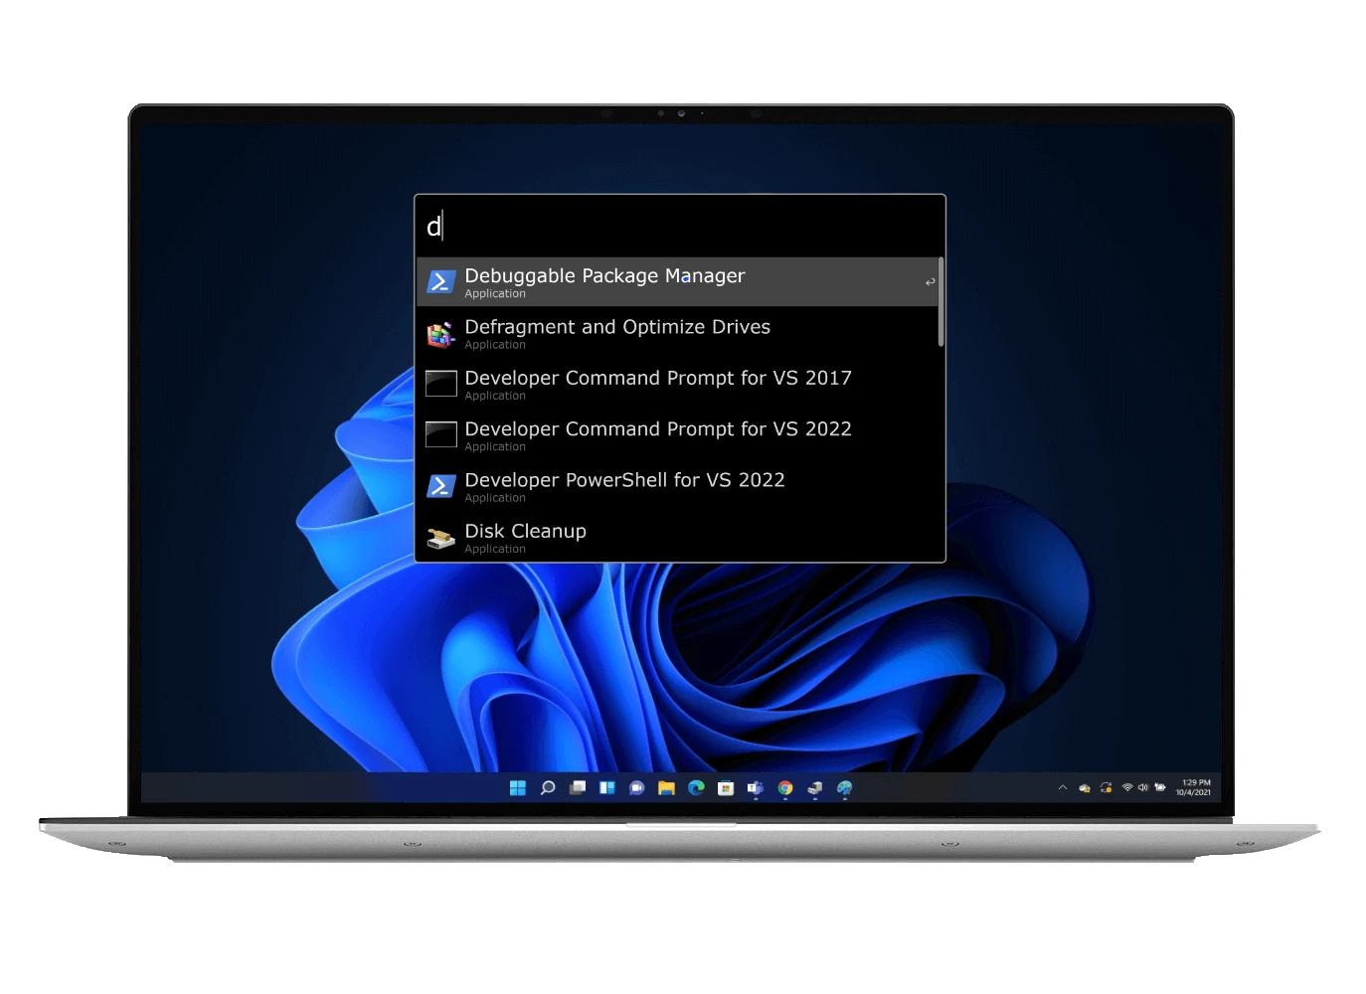Viewport: 1366px width, 994px height.
Task: Open Disk Cleanup application result
Action: [x=679, y=538]
